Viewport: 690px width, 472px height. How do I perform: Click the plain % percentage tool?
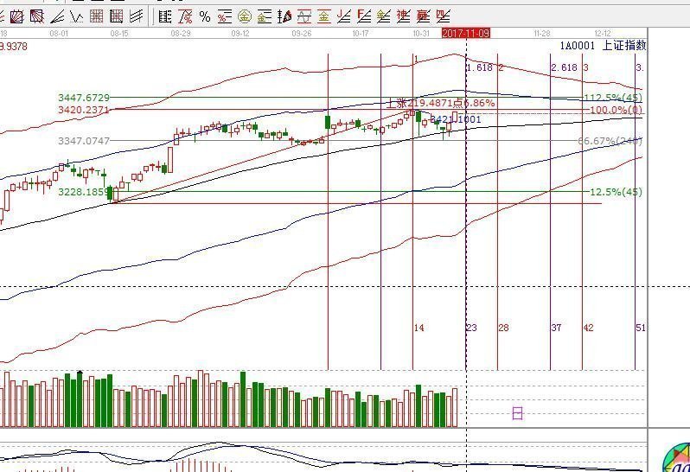[205, 17]
